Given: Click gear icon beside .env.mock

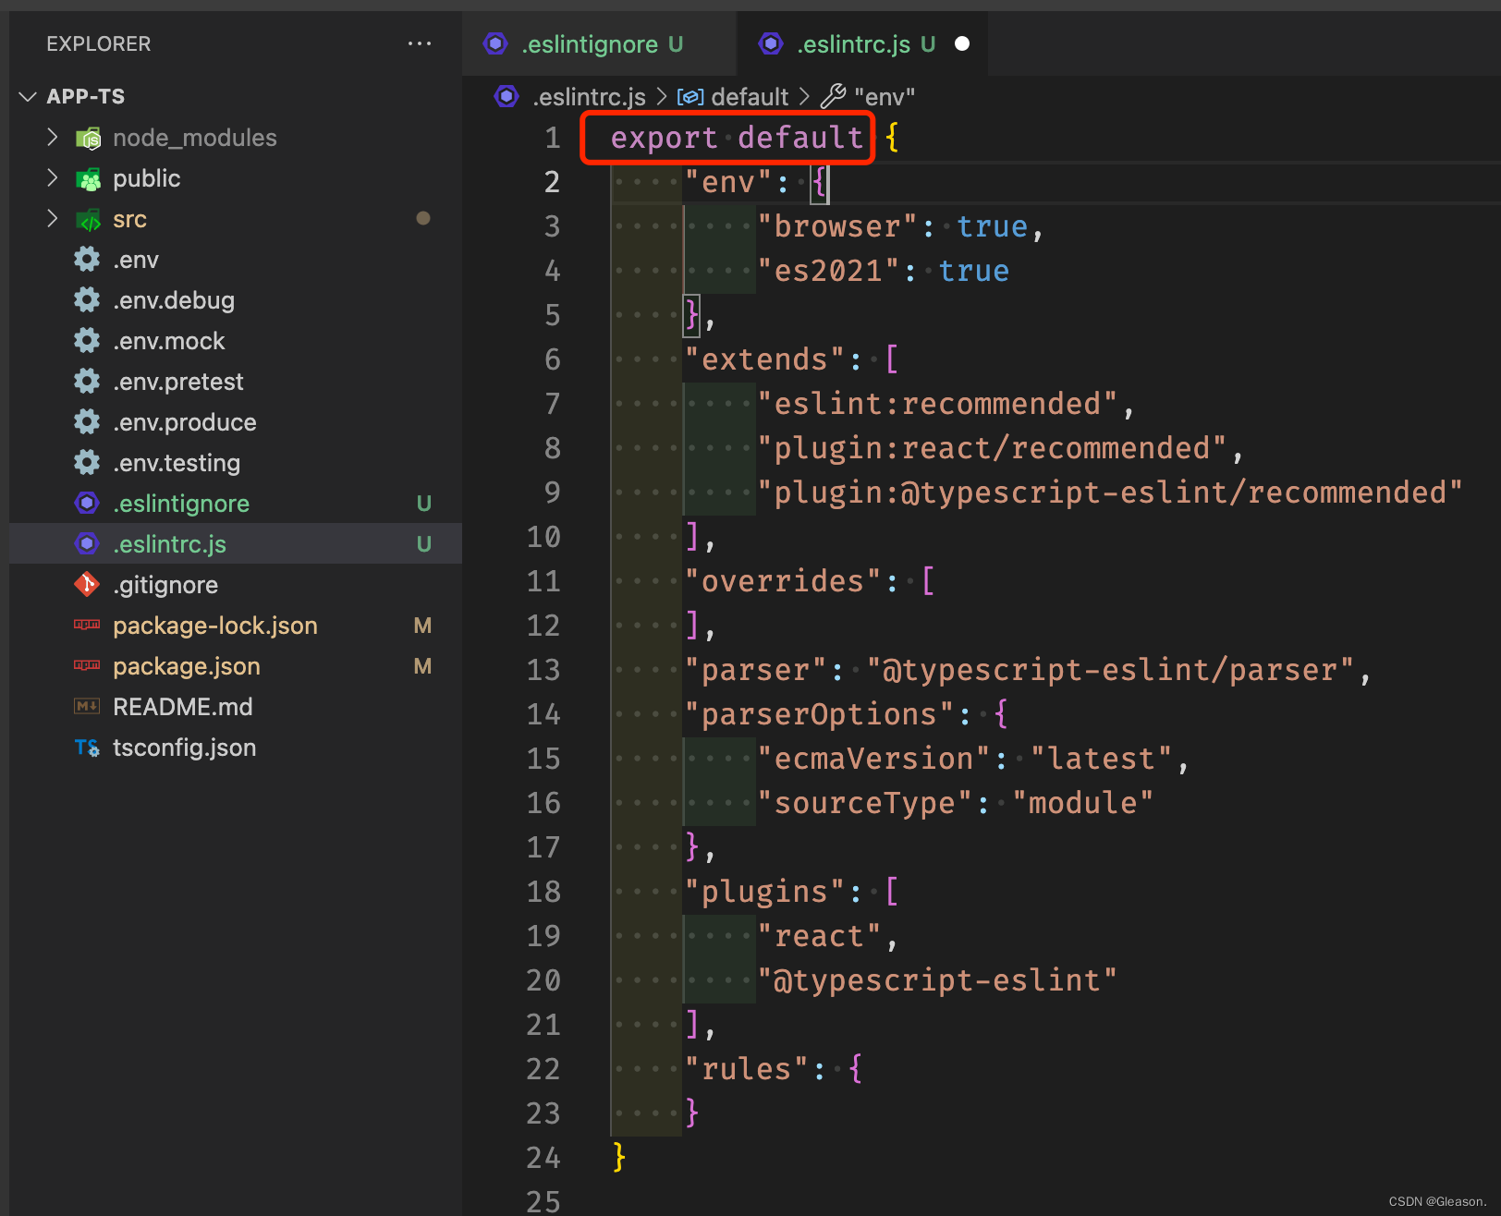Looking at the screenshot, I should click(x=87, y=341).
